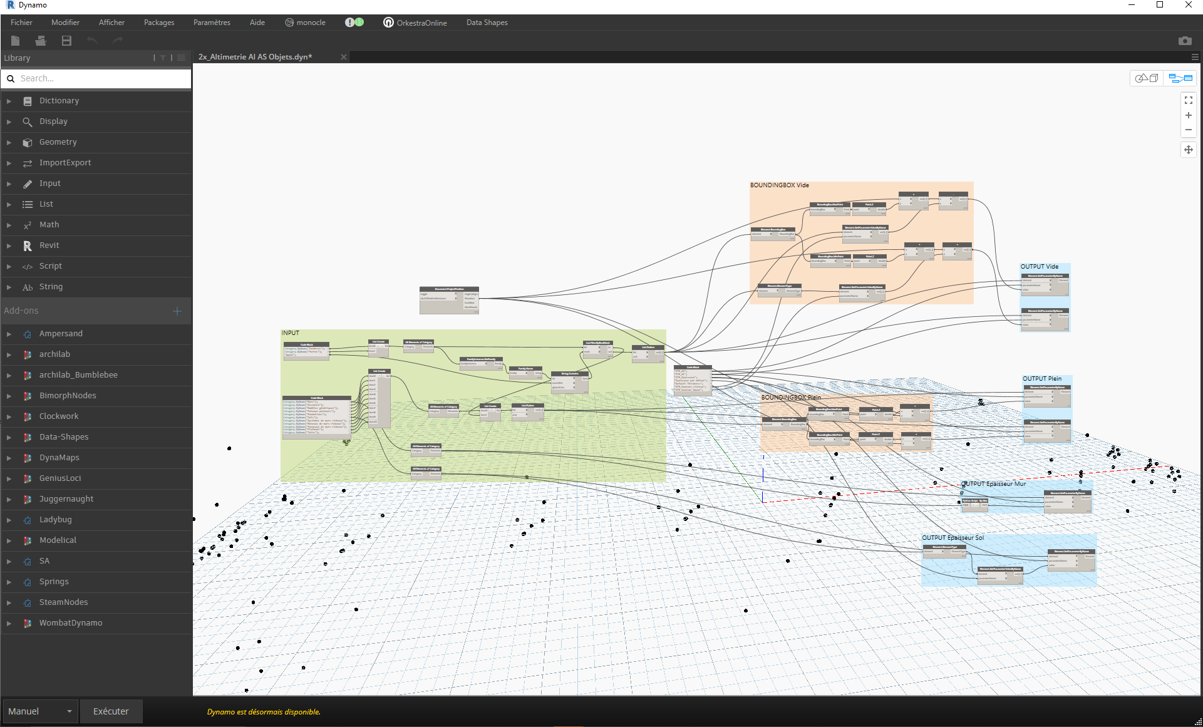The image size is (1203, 727).
Task: Add a package via Add-ons plus
Action: tap(177, 311)
